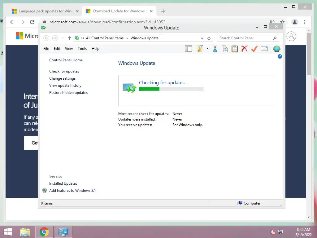Click the Chrome address bar URL
The height and width of the screenshot is (238, 317).
coord(107,22)
